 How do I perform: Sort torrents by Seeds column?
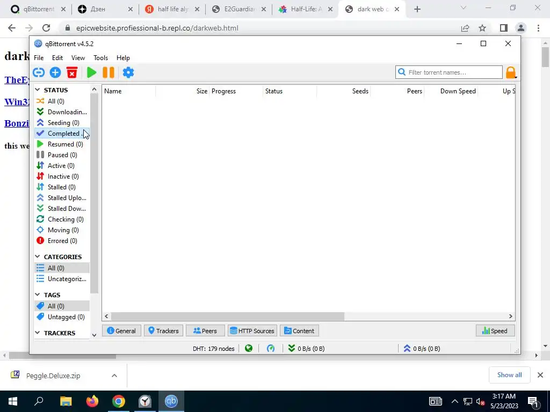pyautogui.click(x=343, y=91)
